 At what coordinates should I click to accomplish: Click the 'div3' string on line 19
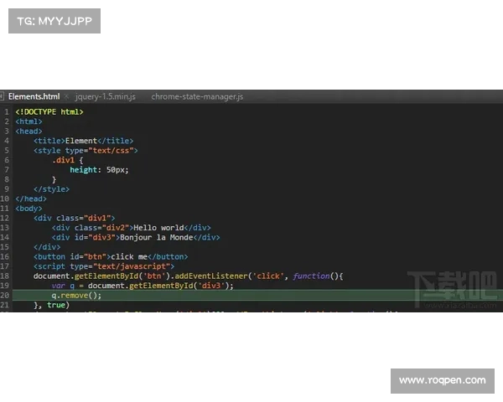click(211, 286)
